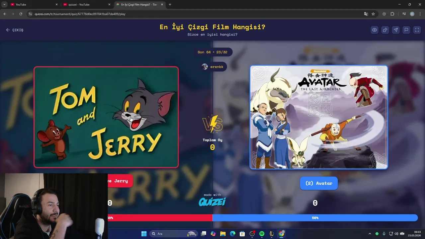Toggle the eye visibility icon in quiz header
Screen dimensions: 425x239
[x=374, y=30]
